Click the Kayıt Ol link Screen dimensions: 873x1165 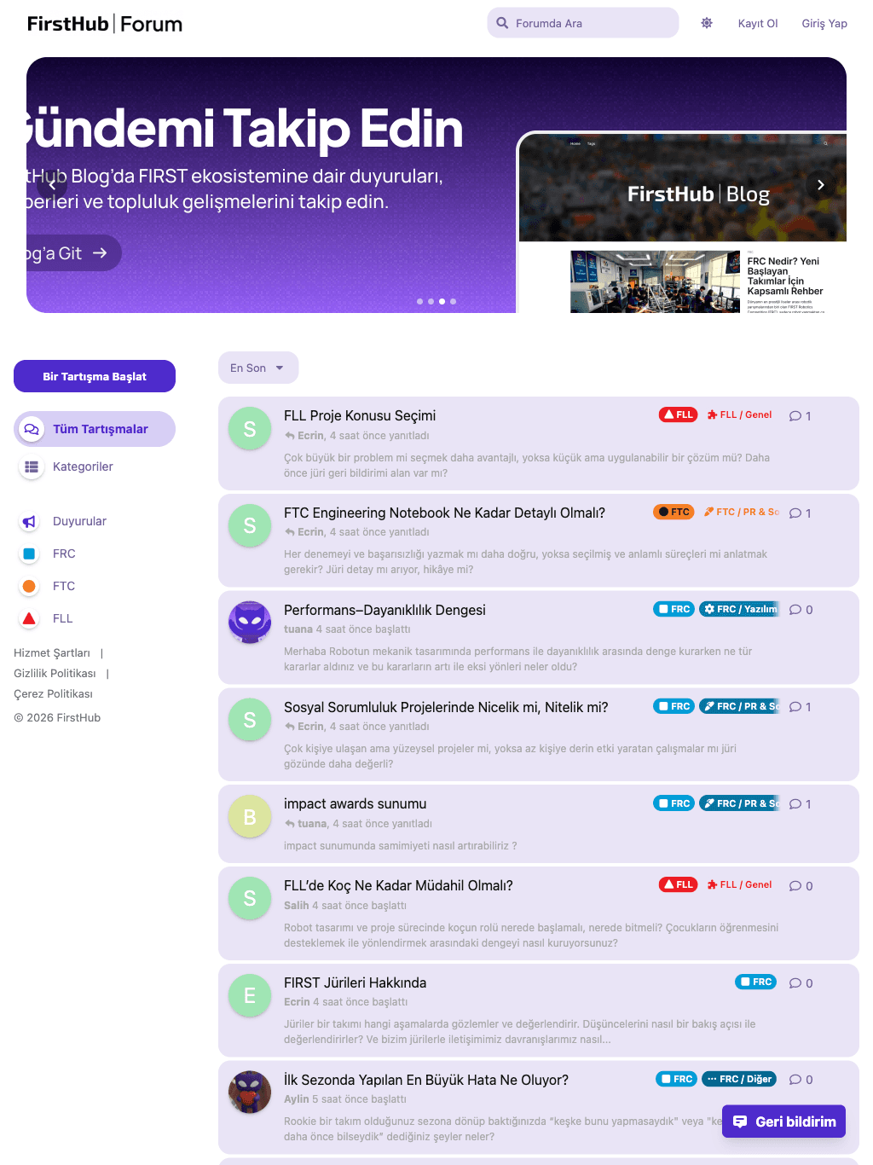pos(758,23)
